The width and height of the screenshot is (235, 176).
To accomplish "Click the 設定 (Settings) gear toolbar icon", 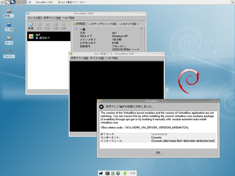I will tap(39, 26).
